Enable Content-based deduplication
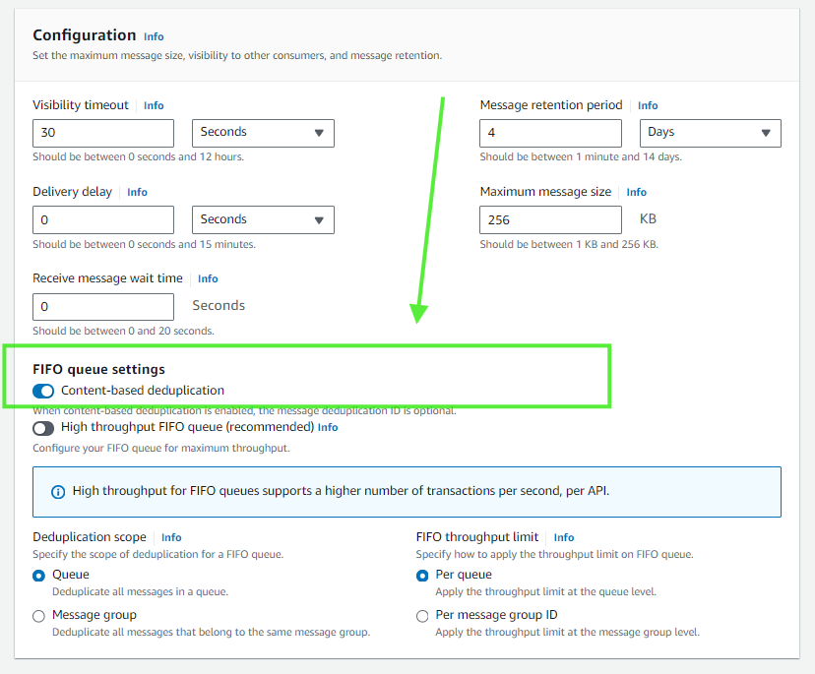The width and height of the screenshot is (815, 674). click(x=42, y=391)
